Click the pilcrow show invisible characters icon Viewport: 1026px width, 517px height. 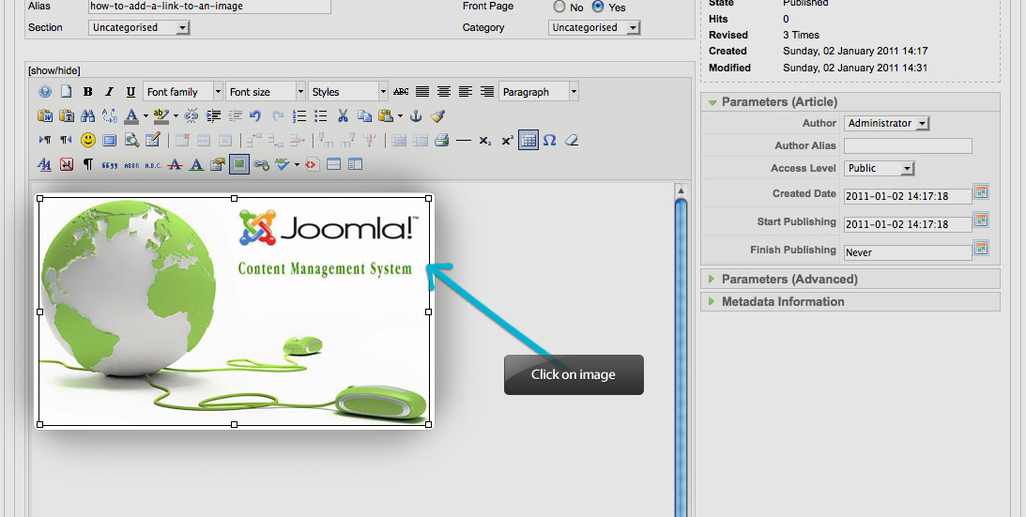coord(87,164)
